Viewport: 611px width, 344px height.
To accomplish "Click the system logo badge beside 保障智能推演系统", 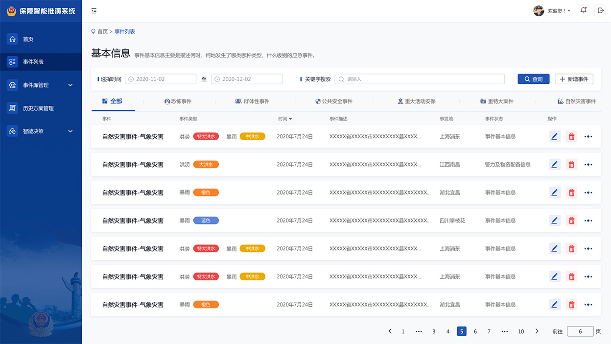I will pos(11,11).
